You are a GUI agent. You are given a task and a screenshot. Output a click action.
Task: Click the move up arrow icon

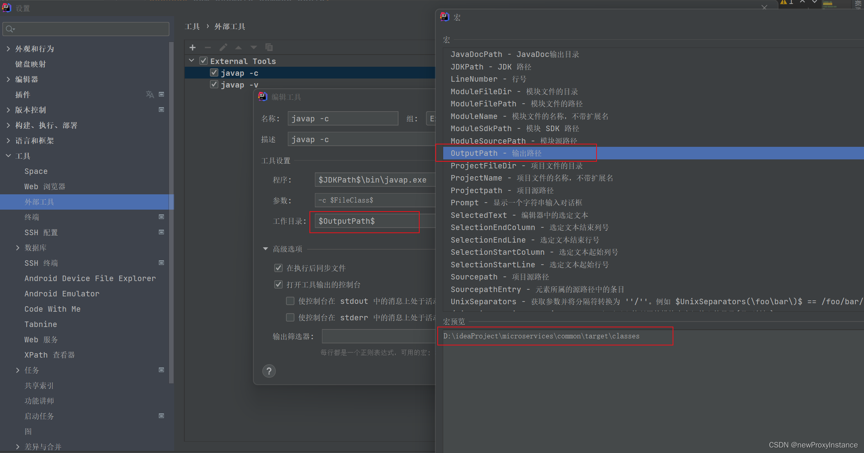click(x=238, y=47)
